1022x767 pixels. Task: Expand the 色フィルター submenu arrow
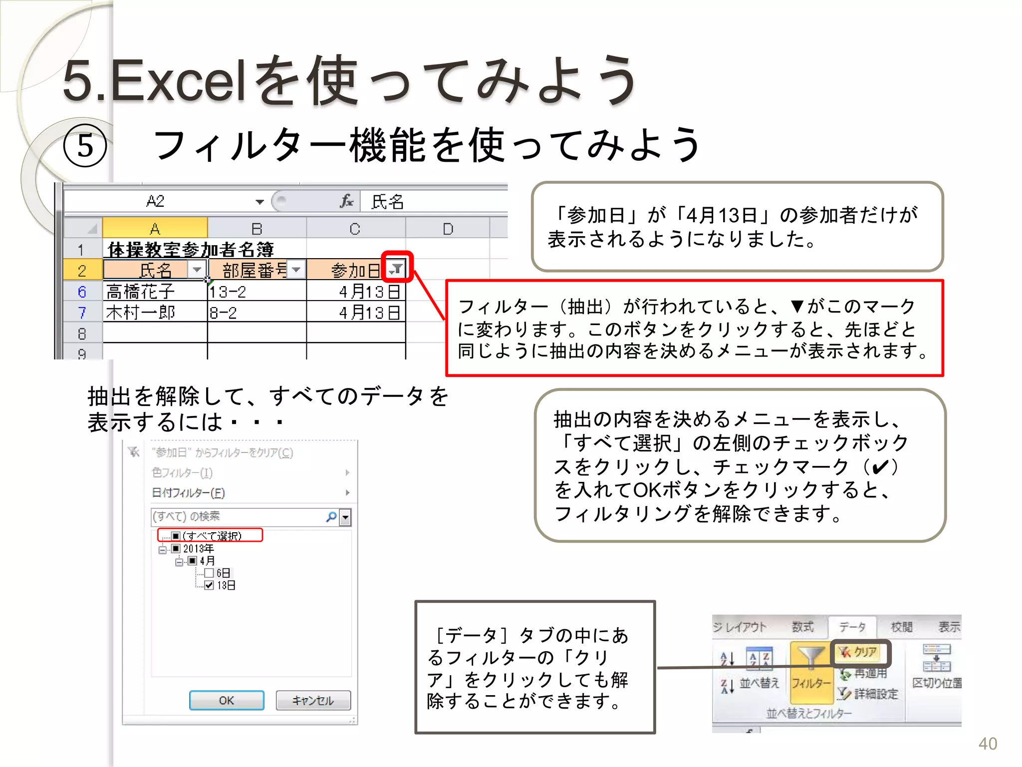pyautogui.click(x=347, y=472)
